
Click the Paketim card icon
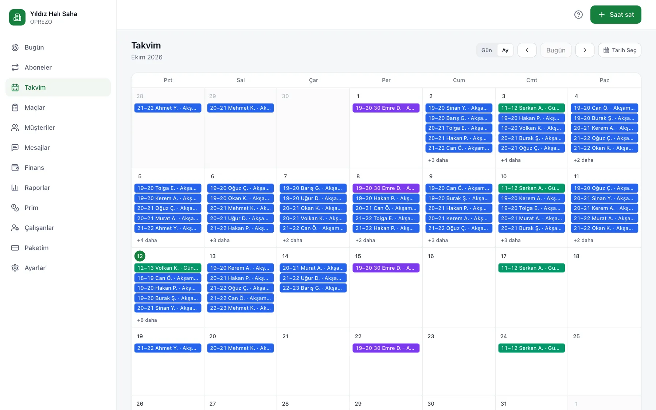[x=15, y=248]
